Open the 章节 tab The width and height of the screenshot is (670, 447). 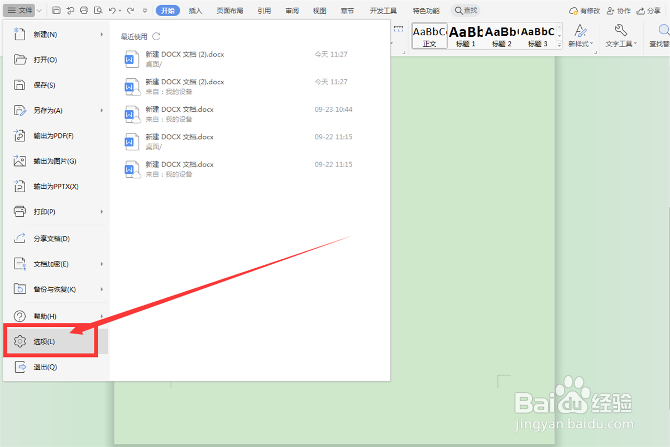347,11
